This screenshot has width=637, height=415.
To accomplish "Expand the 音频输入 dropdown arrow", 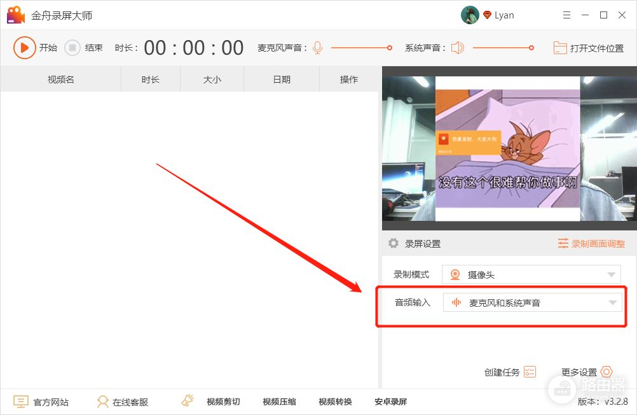I will coord(612,303).
